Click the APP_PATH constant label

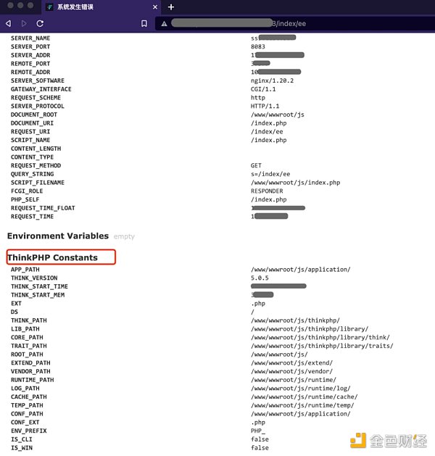click(25, 270)
